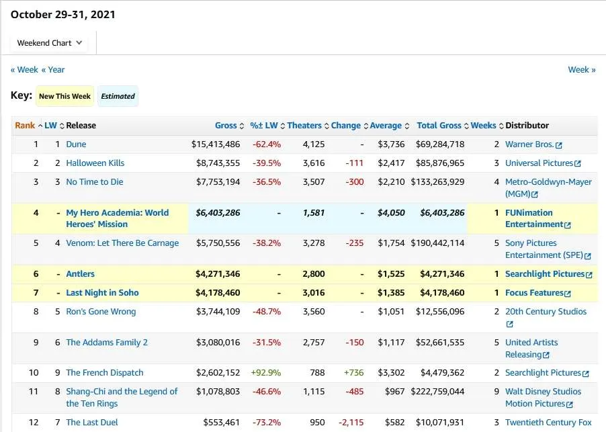Sort table by Gross column
The width and height of the screenshot is (606, 432).
tap(226, 126)
